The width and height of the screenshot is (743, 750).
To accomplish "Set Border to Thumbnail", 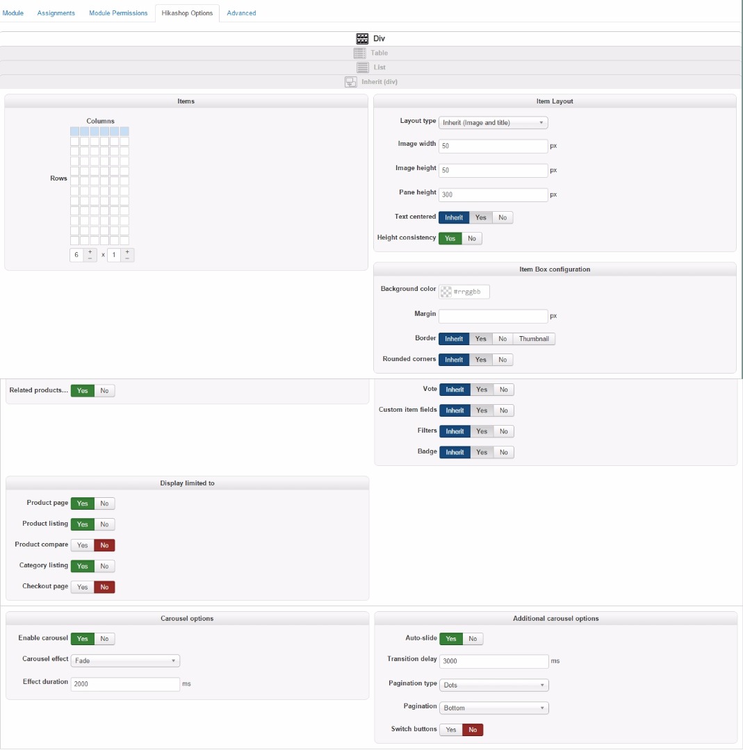I will [x=534, y=339].
